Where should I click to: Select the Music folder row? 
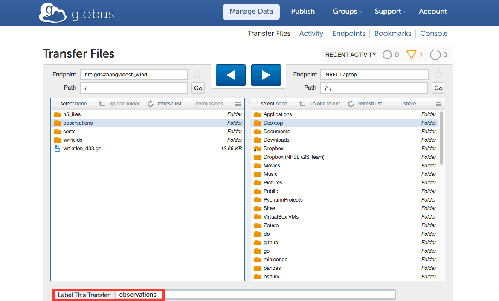(x=345, y=174)
